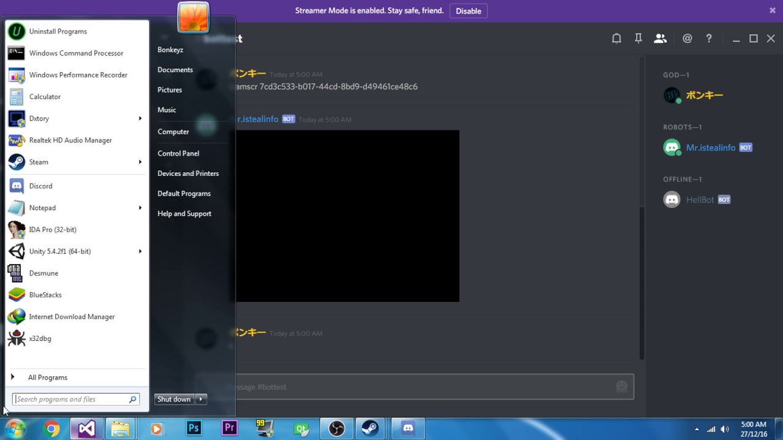Launch Steam from Start menu

pos(70,162)
